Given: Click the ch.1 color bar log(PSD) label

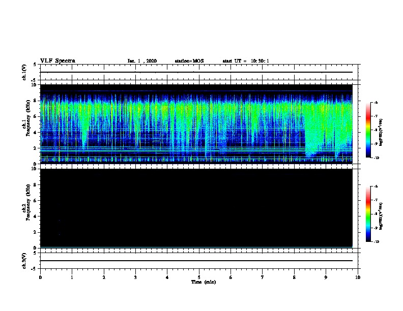Looking at the screenshot, I should [x=381, y=132].
